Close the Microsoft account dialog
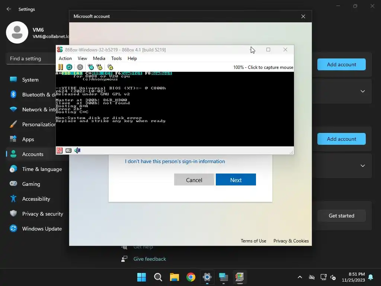This screenshot has width=381, height=286. pos(303,16)
